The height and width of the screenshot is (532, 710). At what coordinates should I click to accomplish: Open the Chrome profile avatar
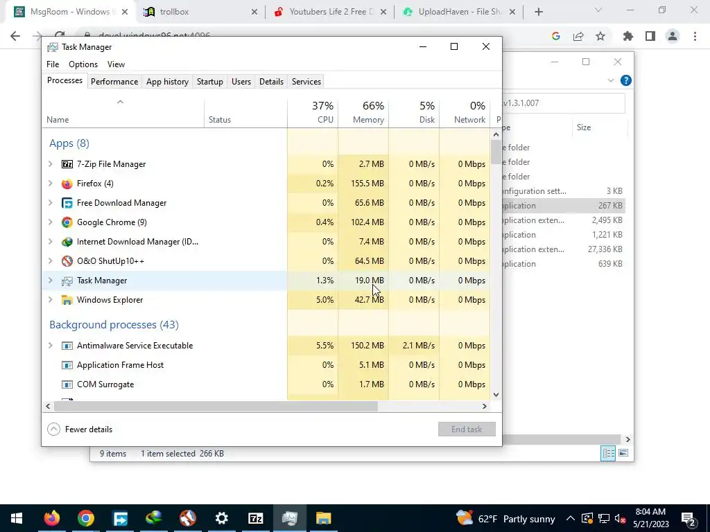click(673, 36)
